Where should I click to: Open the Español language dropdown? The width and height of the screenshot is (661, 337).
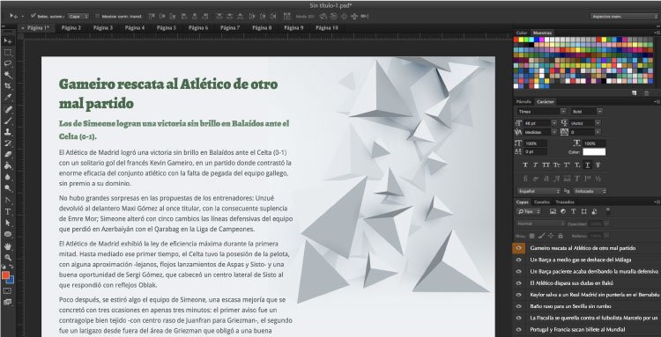pyautogui.click(x=538, y=191)
